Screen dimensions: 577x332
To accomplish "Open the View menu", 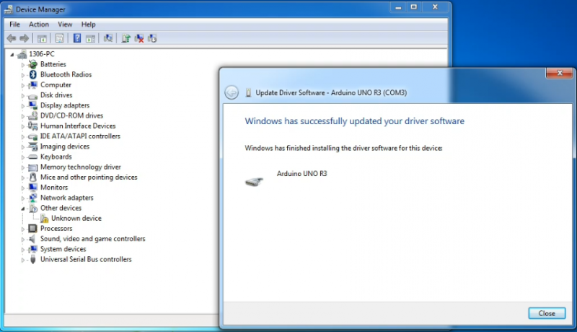I will click(x=65, y=25).
